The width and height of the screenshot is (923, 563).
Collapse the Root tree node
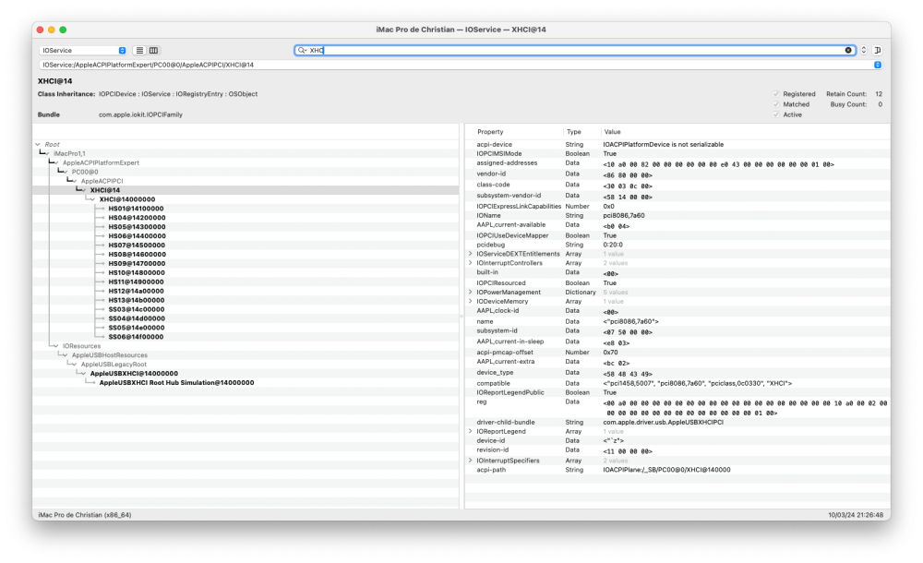point(38,144)
